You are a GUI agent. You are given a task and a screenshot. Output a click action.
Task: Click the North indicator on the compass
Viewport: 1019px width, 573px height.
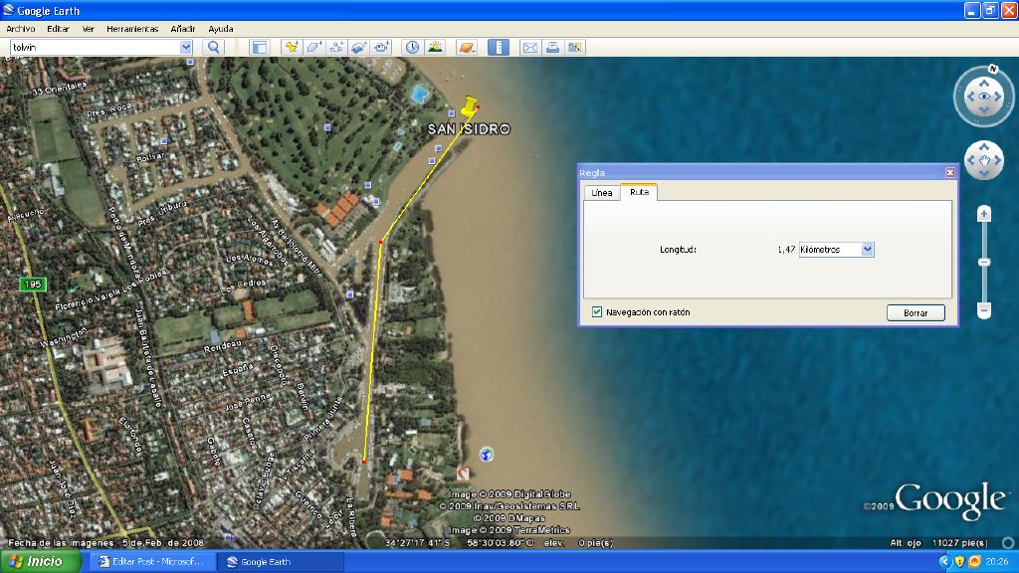click(x=992, y=69)
